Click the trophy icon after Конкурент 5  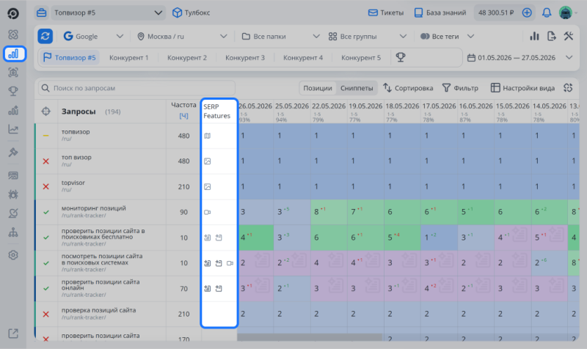point(401,57)
